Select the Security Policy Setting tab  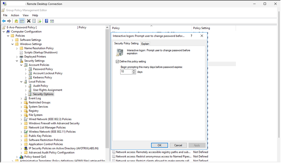(x=126, y=43)
